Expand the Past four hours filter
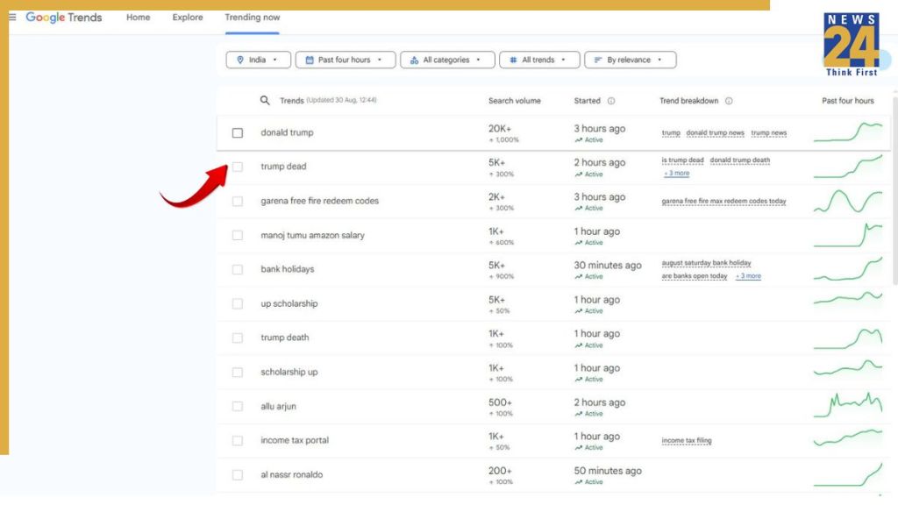The height and width of the screenshot is (505, 898). 345,60
